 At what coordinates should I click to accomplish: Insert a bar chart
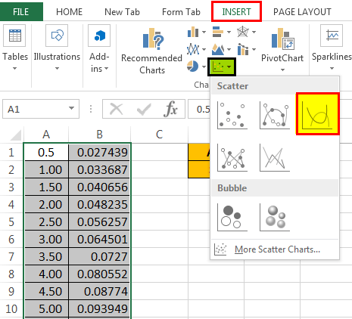(218, 32)
